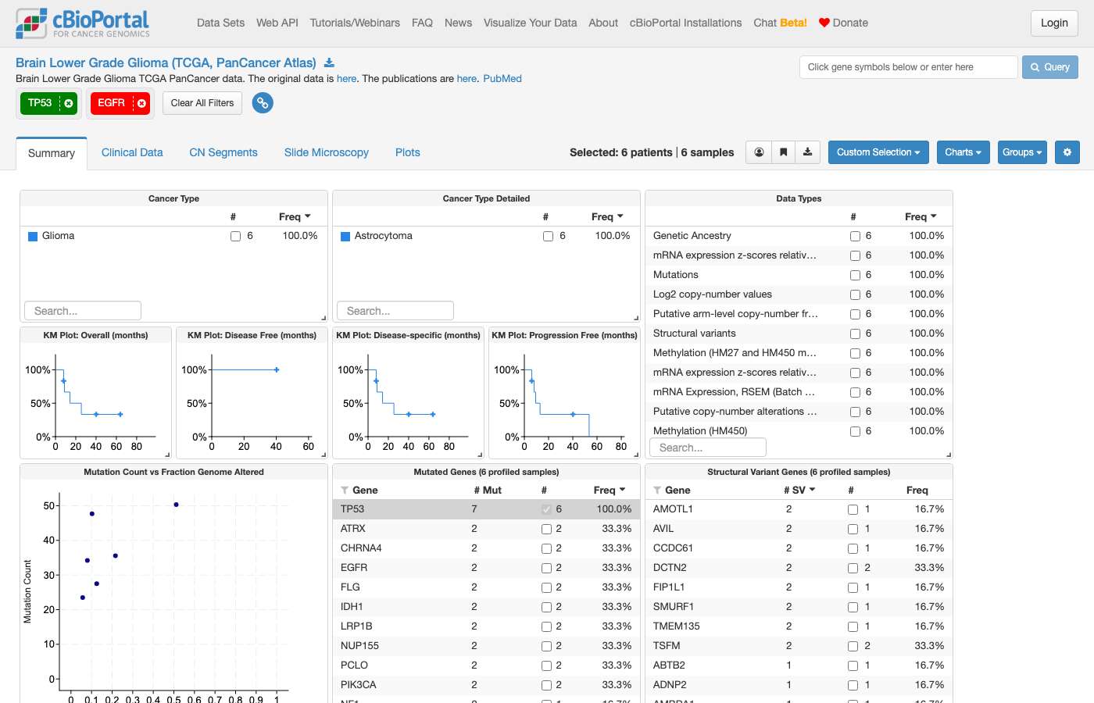Viewport: 1094px width, 703px height.
Task: Click the Cancer Type search box
Action: click(83, 311)
